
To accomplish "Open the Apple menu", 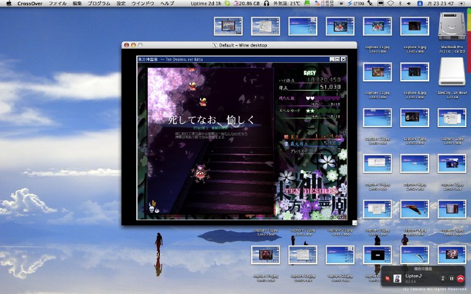I will coord(9,4).
